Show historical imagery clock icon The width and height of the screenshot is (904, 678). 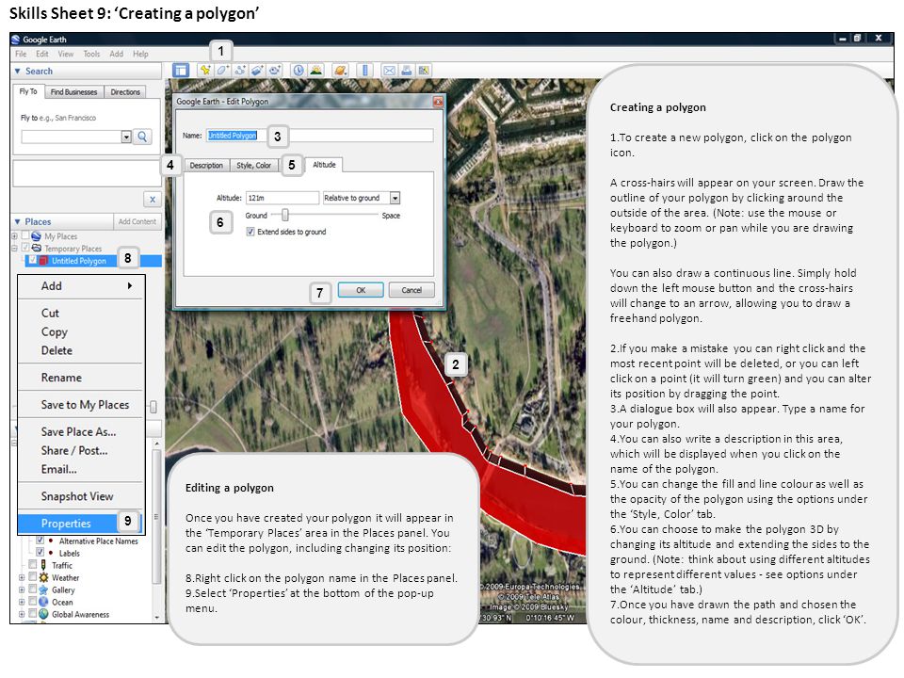click(x=299, y=71)
